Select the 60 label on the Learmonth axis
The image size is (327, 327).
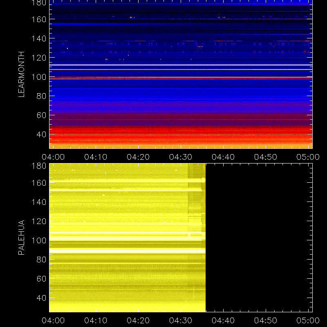tap(41, 115)
